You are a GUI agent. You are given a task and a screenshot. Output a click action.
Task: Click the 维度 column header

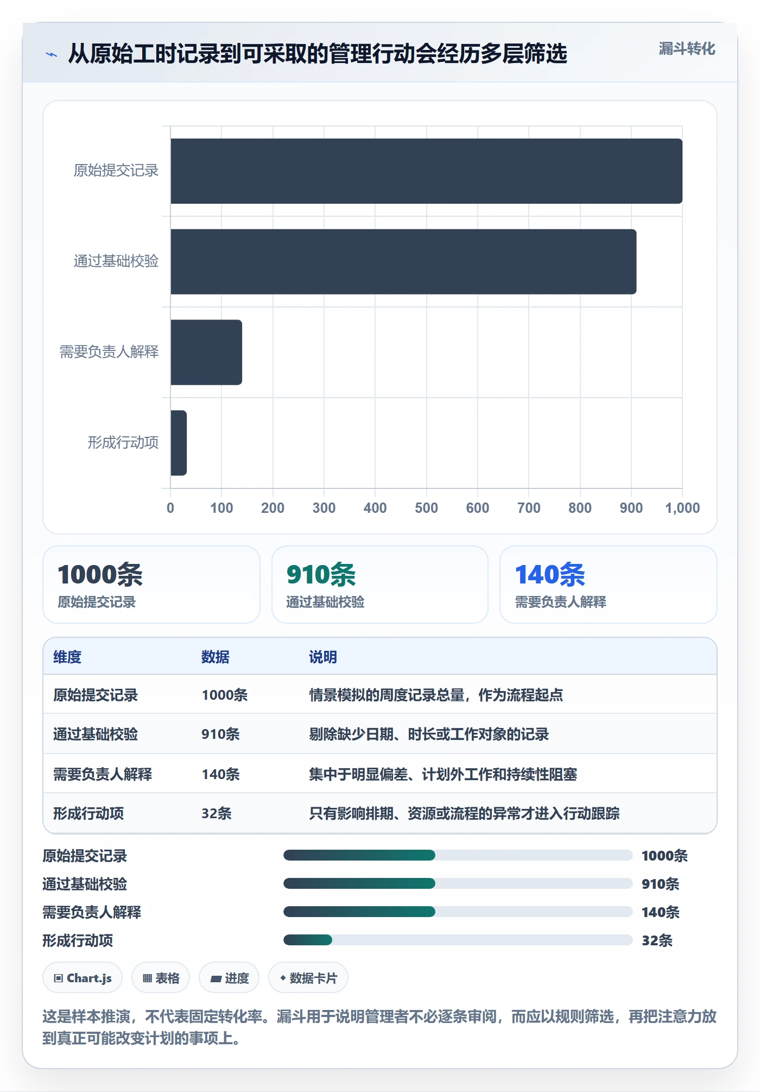pyautogui.click(x=67, y=657)
